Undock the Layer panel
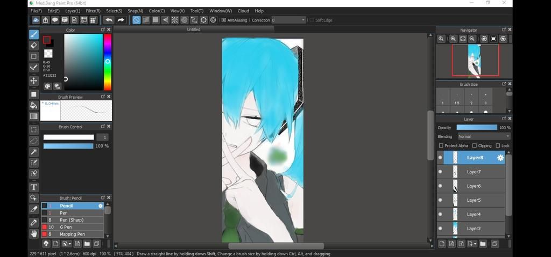 [504, 119]
